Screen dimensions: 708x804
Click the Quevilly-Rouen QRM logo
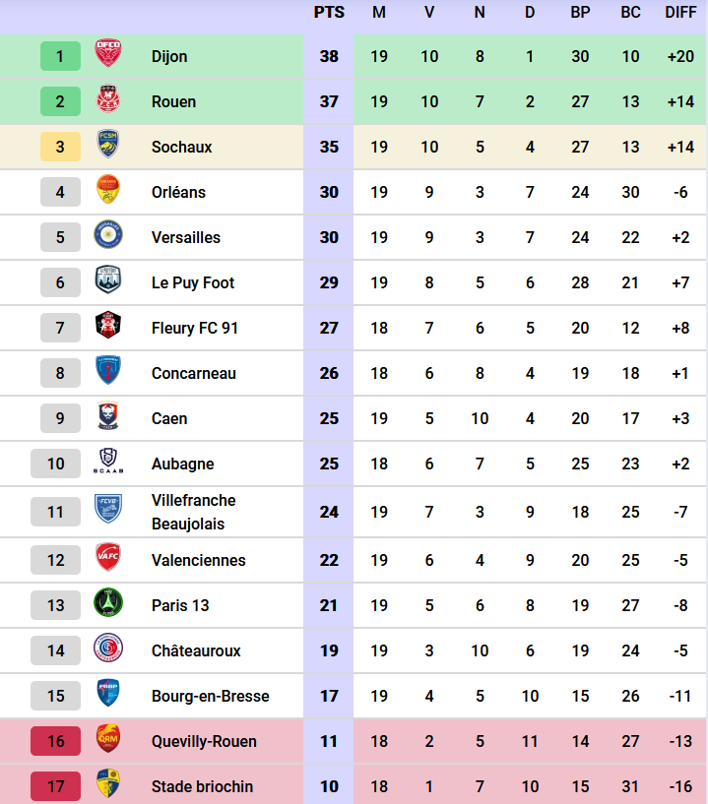click(107, 739)
